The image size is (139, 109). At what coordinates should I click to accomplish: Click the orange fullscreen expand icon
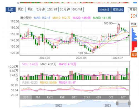coord(133,16)
